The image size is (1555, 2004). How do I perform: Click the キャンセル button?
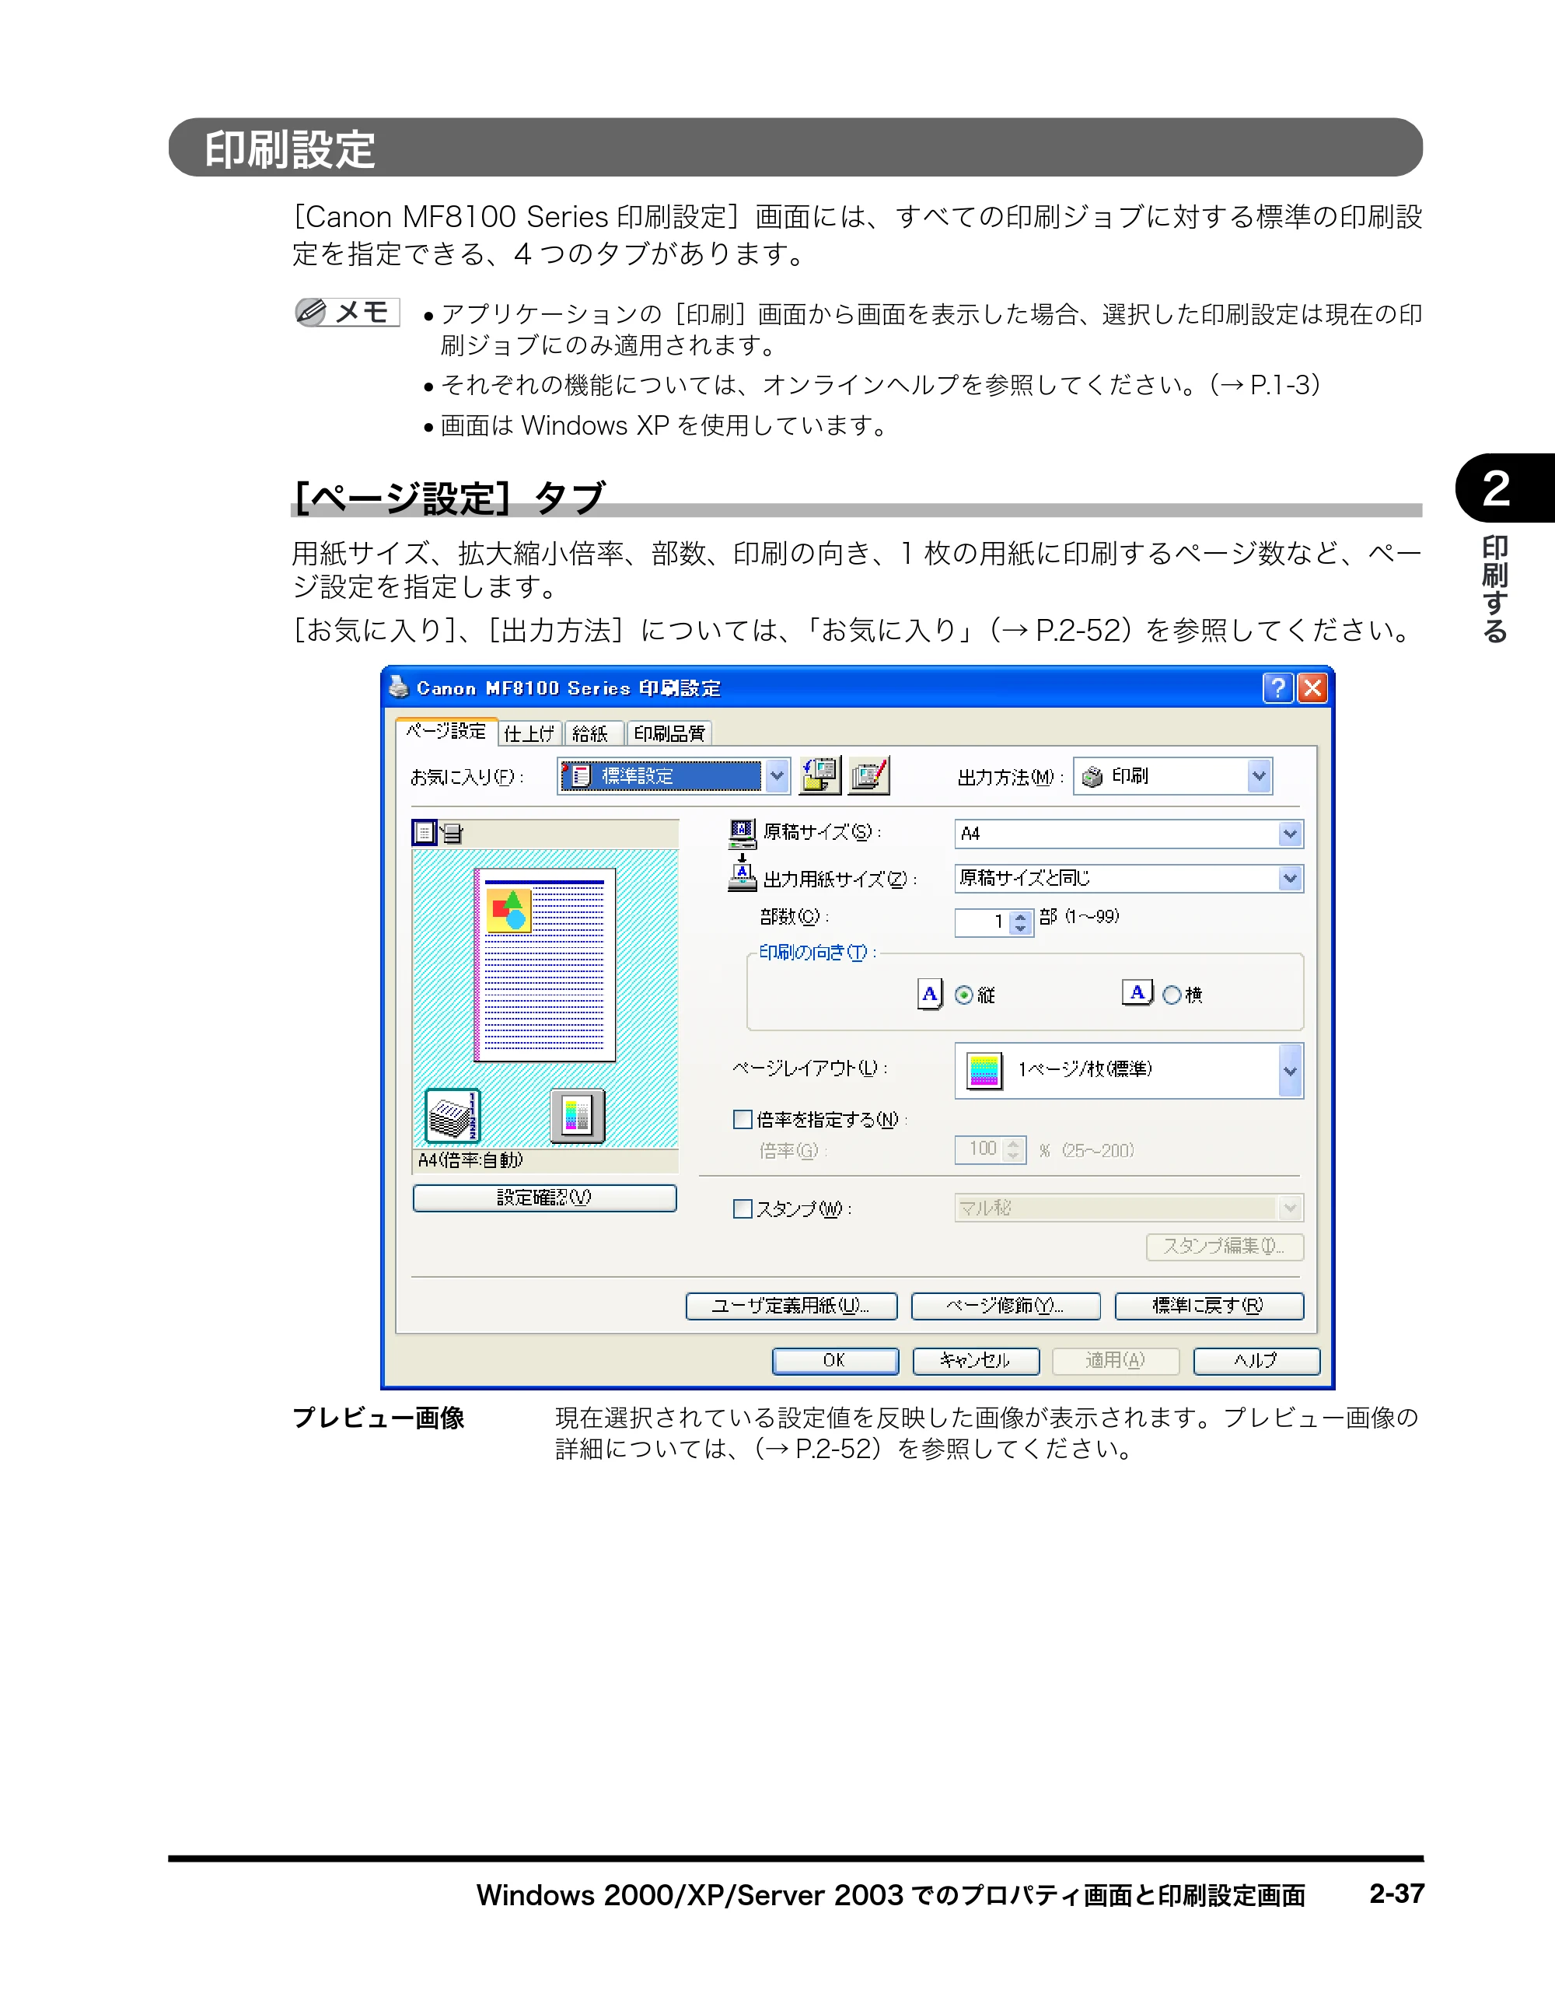(976, 1360)
